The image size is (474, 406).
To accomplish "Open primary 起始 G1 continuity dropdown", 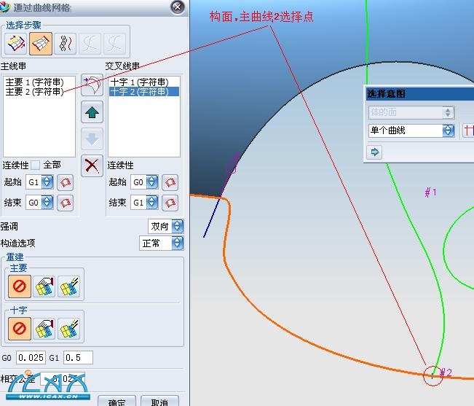I will coord(47,182).
